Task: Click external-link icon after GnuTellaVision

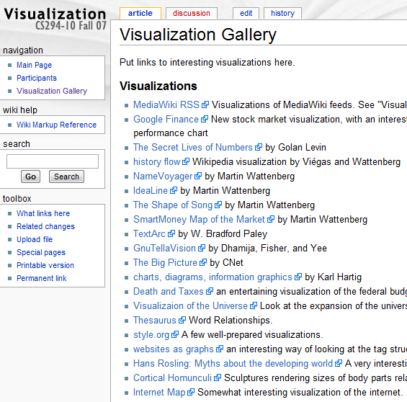Action: click(202, 248)
